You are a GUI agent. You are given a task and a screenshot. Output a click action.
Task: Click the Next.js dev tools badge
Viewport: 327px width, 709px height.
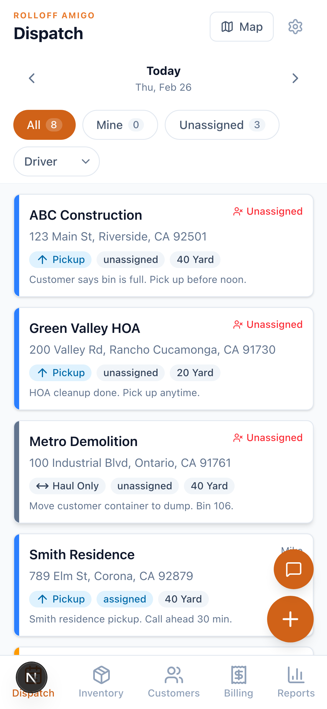click(32, 677)
